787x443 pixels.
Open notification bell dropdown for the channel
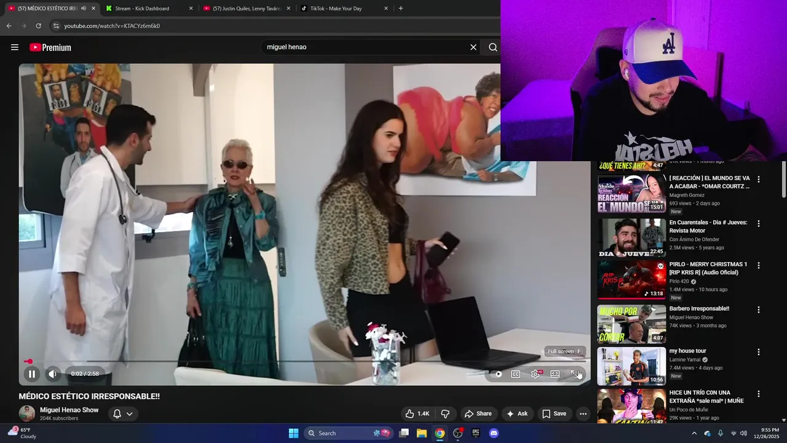pyautogui.click(x=123, y=413)
